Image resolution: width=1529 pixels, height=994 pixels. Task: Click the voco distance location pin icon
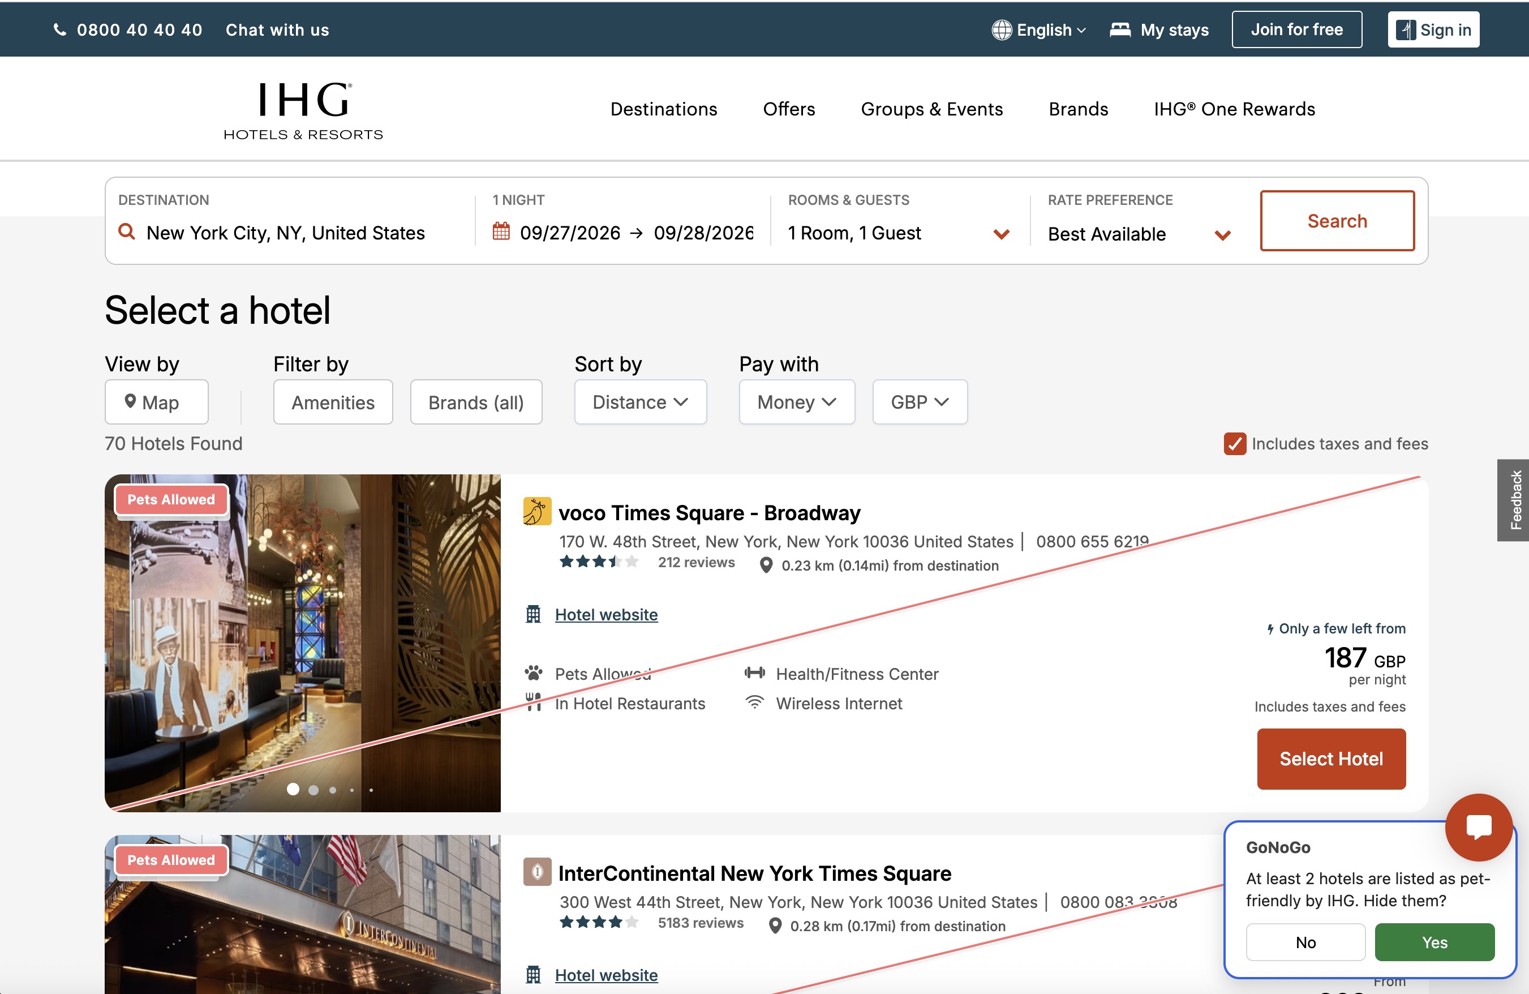point(766,565)
